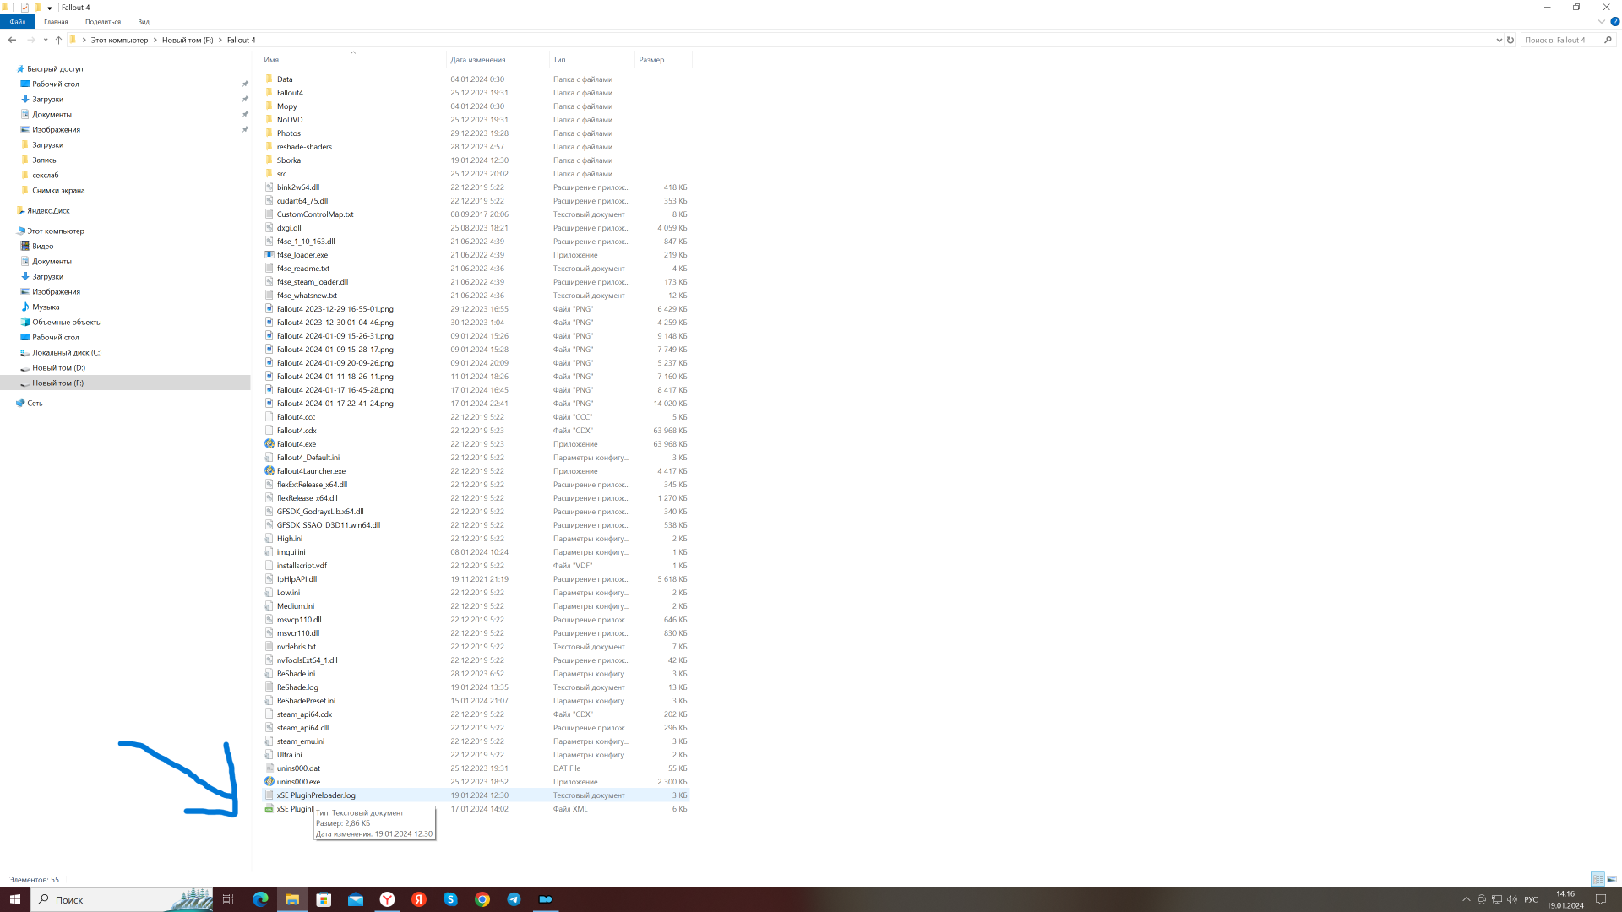Viewport: 1622px width, 912px height.
Task: Open Telegram from the taskbar
Action: click(514, 899)
